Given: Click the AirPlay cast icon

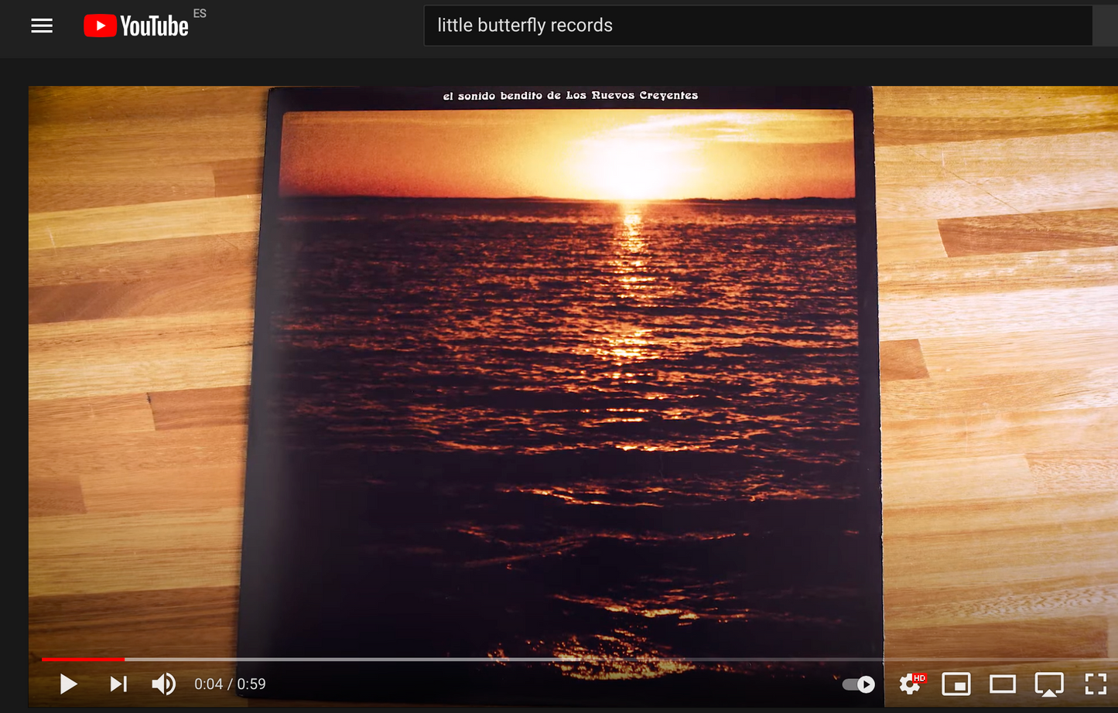Looking at the screenshot, I should (1049, 684).
